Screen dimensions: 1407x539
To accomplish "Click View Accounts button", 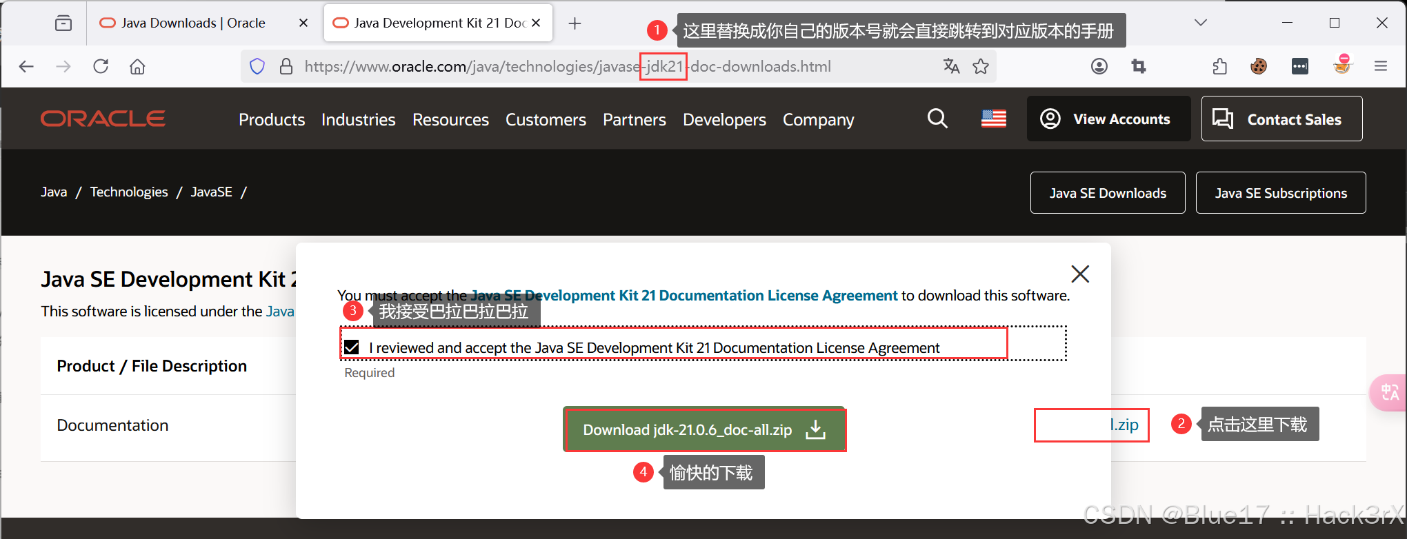I will (1108, 119).
